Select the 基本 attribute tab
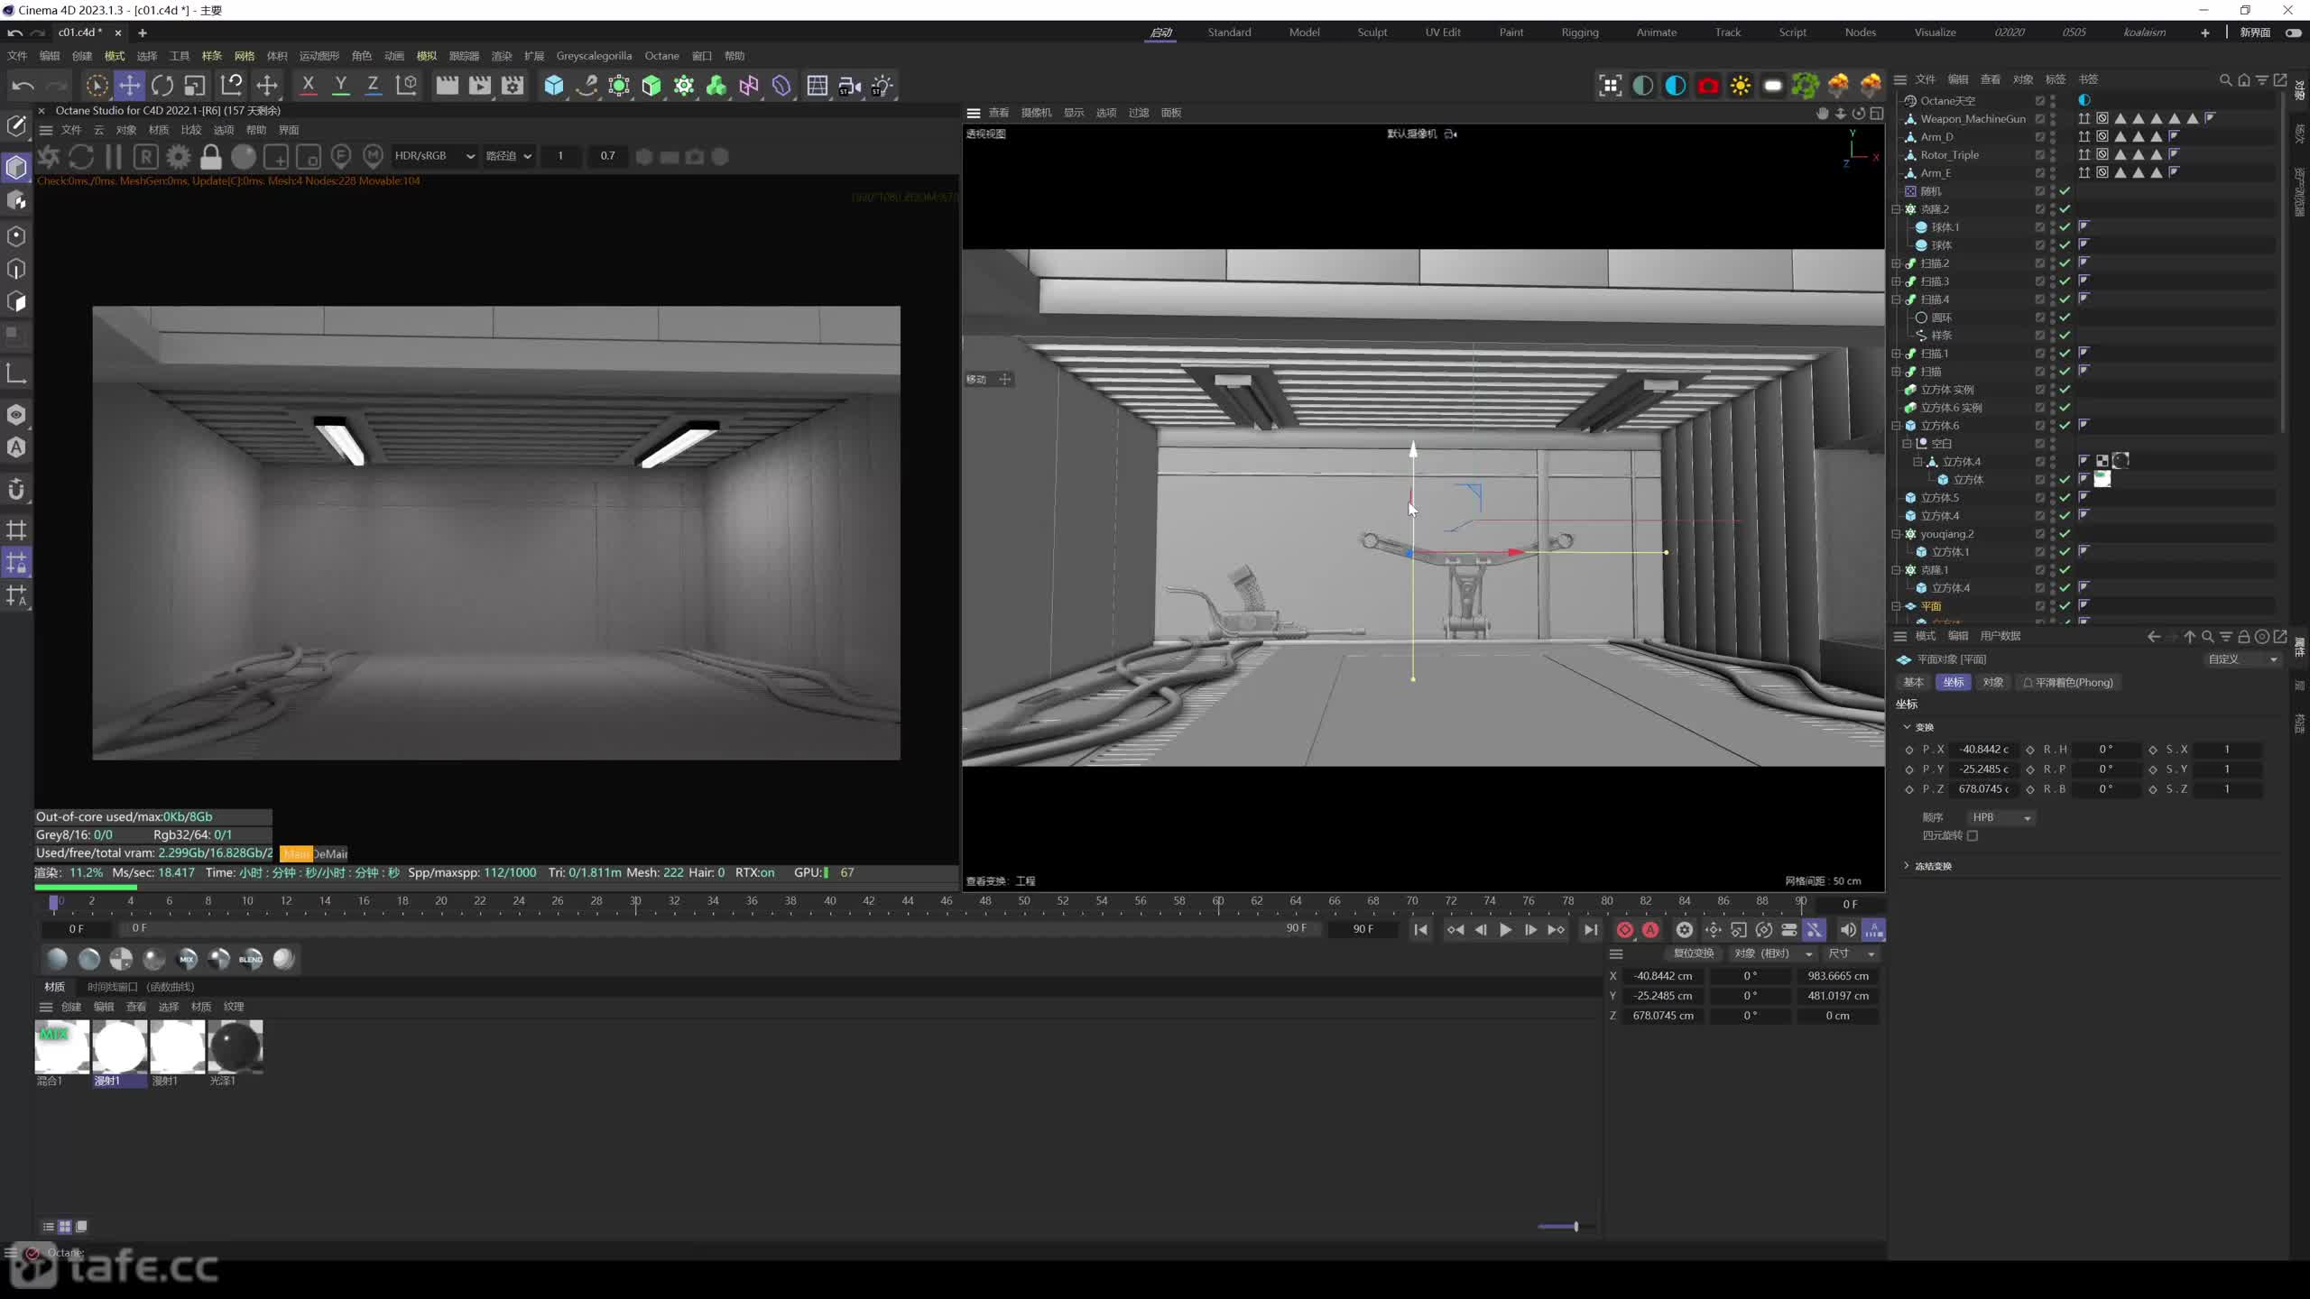The height and width of the screenshot is (1299, 2310). (x=1913, y=683)
